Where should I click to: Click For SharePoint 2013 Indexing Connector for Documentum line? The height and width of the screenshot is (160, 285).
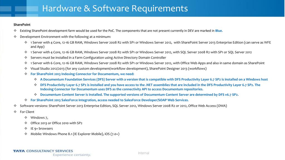[x=82, y=74]
